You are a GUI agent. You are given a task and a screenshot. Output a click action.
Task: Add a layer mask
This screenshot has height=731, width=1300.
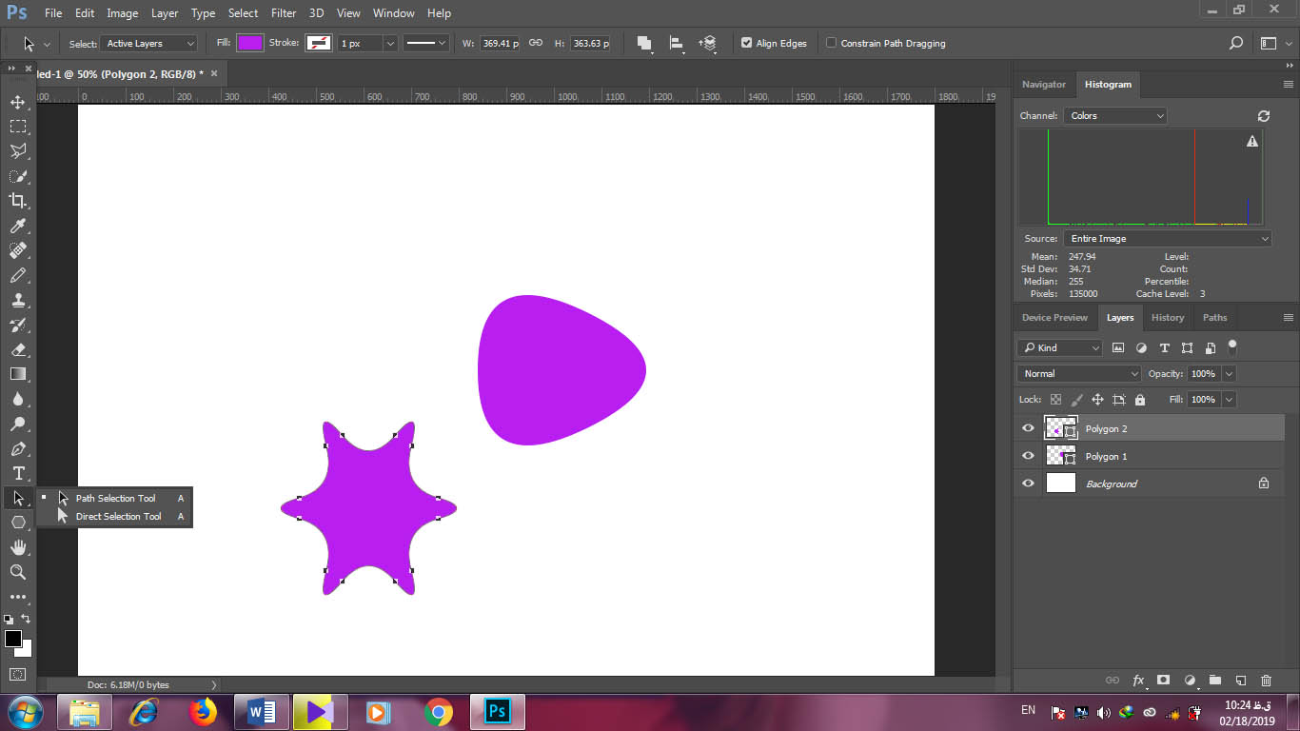pyautogui.click(x=1163, y=681)
